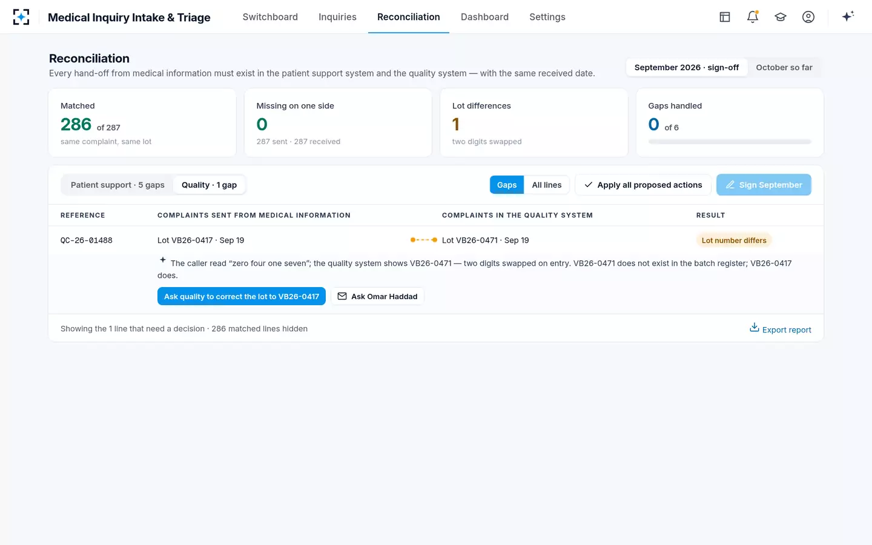Click the graduation cap training icon

point(781,17)
